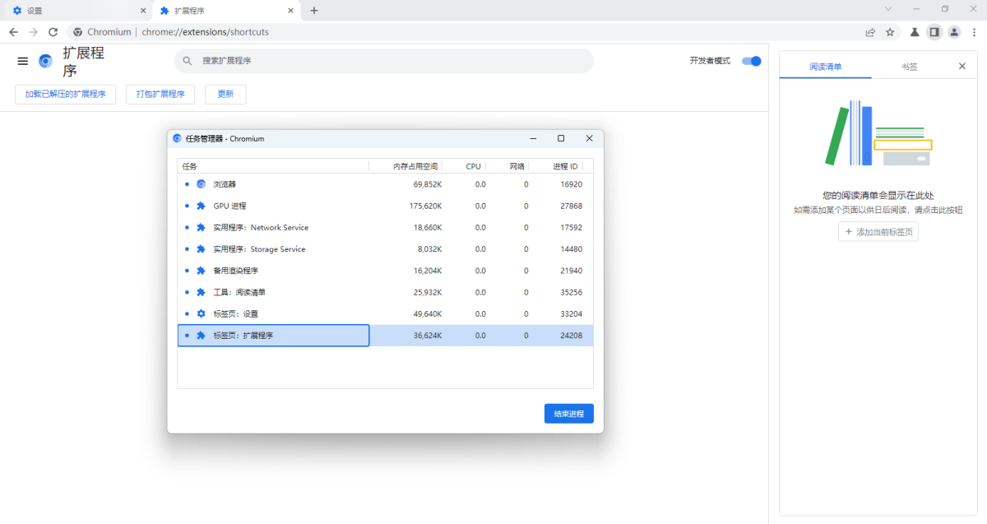Open the profile avatar icon

[x=954, y=32]
